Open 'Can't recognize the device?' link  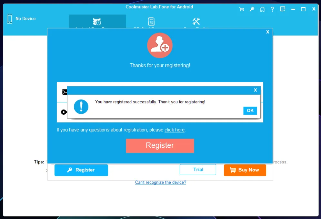tap(161, 182)
